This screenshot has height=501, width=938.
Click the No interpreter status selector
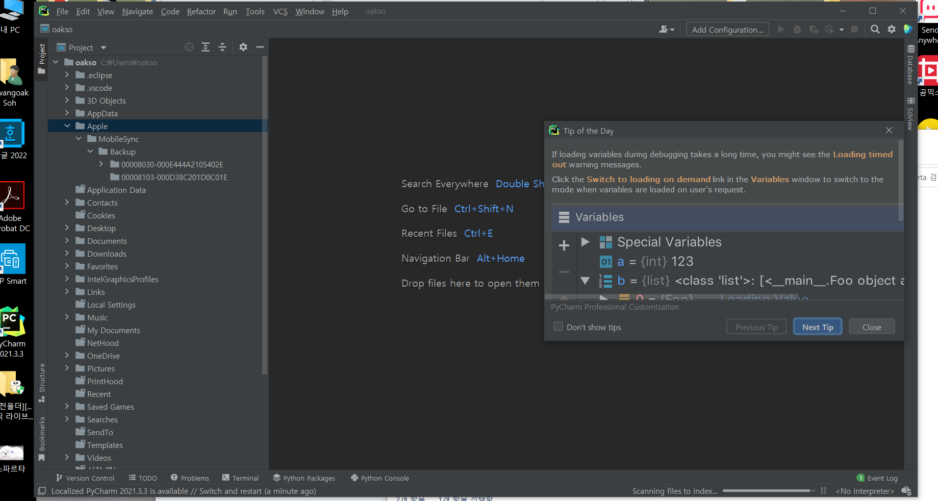pyautogui.click(x=865, y=491)
